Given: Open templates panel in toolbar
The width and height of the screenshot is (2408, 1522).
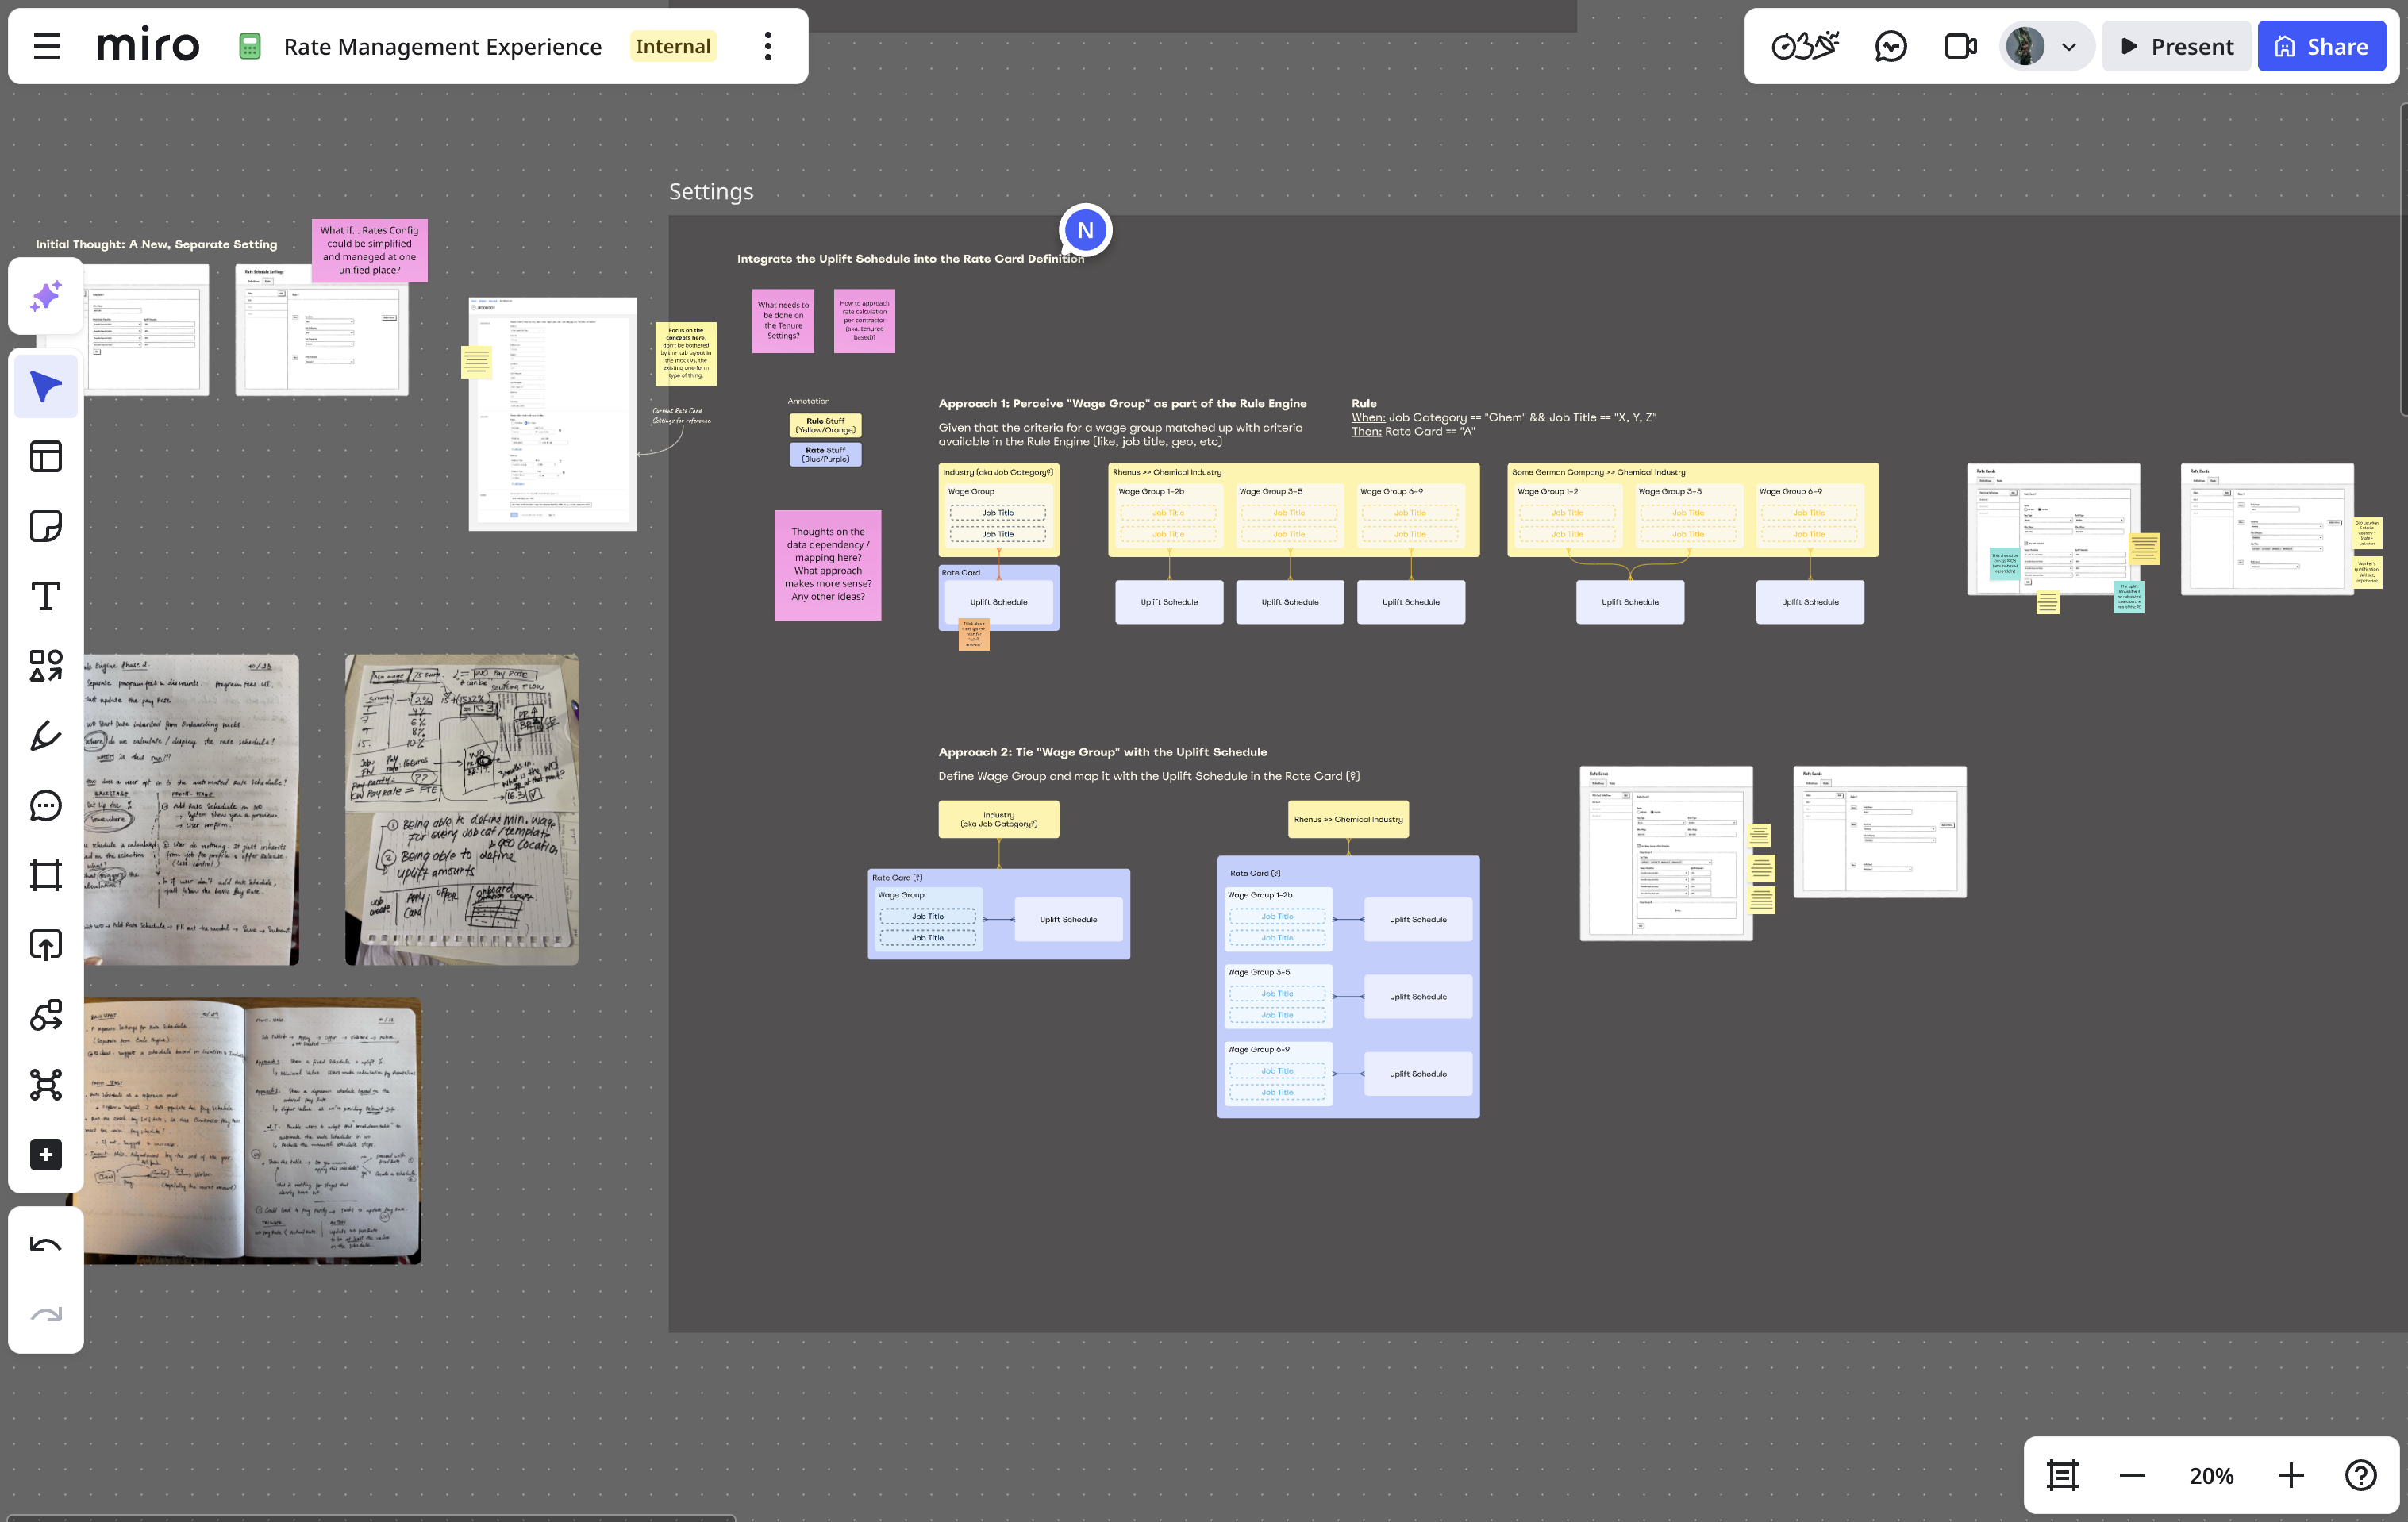Looking at the screenshot, I should pyautogui.click(x=46, y=457).
